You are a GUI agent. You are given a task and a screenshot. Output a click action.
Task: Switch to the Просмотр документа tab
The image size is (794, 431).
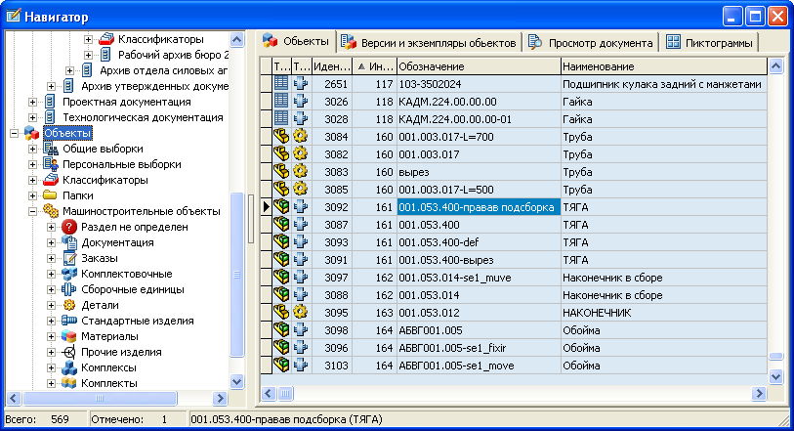[590, 43]
